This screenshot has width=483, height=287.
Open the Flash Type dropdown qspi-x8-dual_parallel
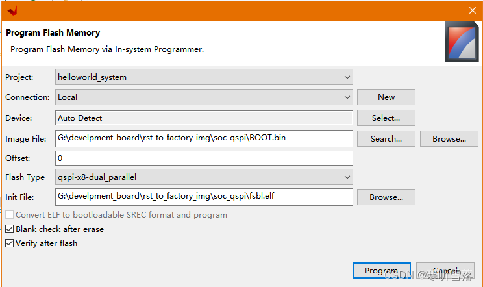coord(204,177)
